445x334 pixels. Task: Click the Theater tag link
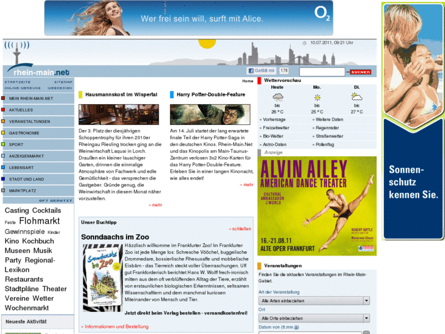[x=54, y=289]
